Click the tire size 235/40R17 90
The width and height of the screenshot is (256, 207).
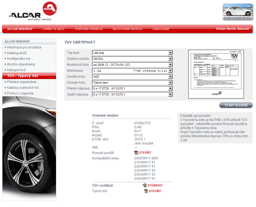tap(145, 170)
